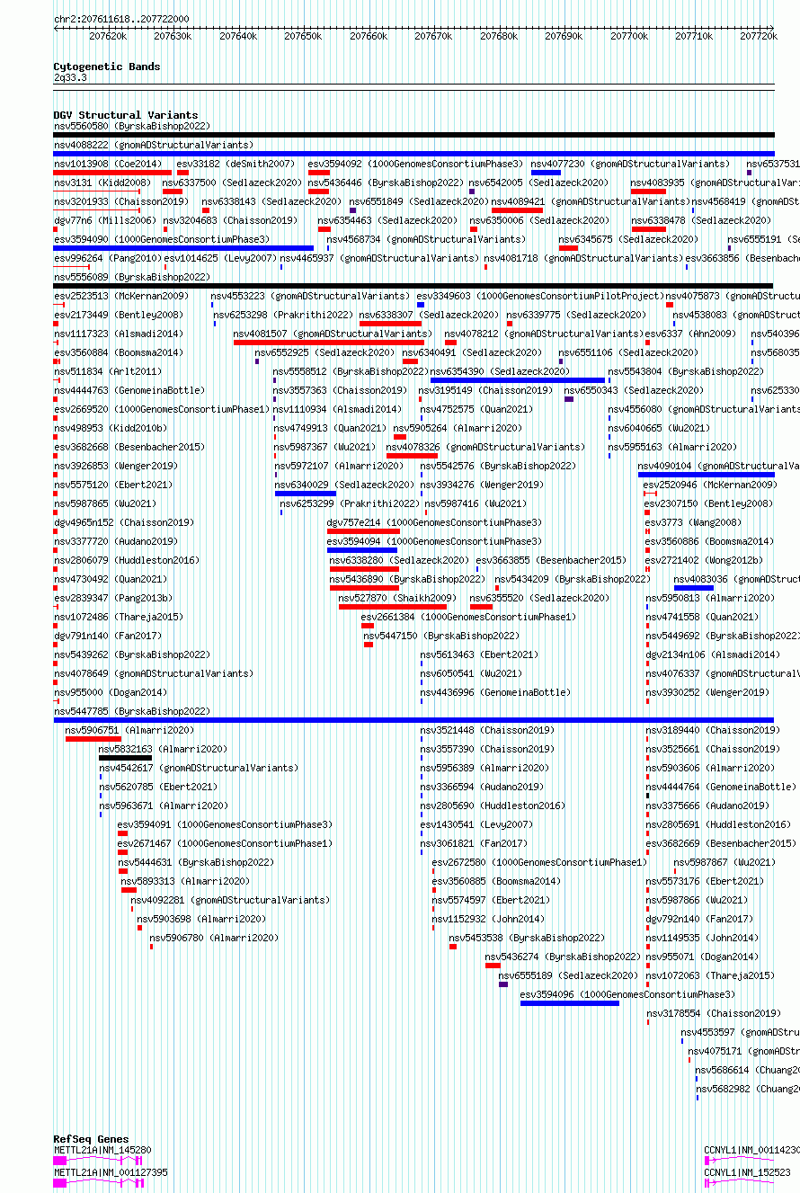Click nsv5832163 (Almarri2020) label
The image size is (800, 1193).
[x=163, y=749]
